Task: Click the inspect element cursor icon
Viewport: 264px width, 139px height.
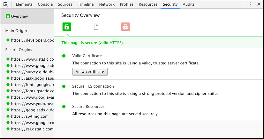Action: click(x=6, y=4)
